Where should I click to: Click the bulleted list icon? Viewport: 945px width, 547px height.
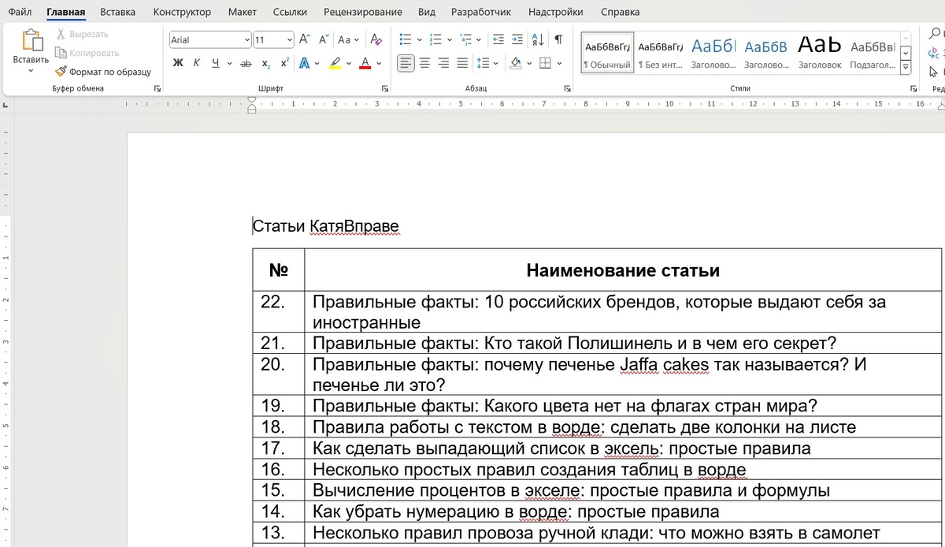(406, 39)
